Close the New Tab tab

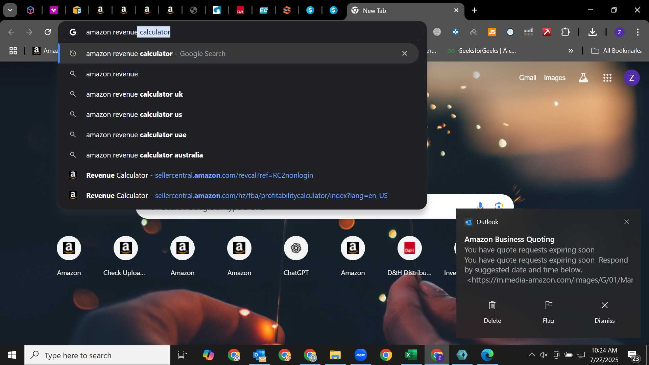[x=456, y=10]
